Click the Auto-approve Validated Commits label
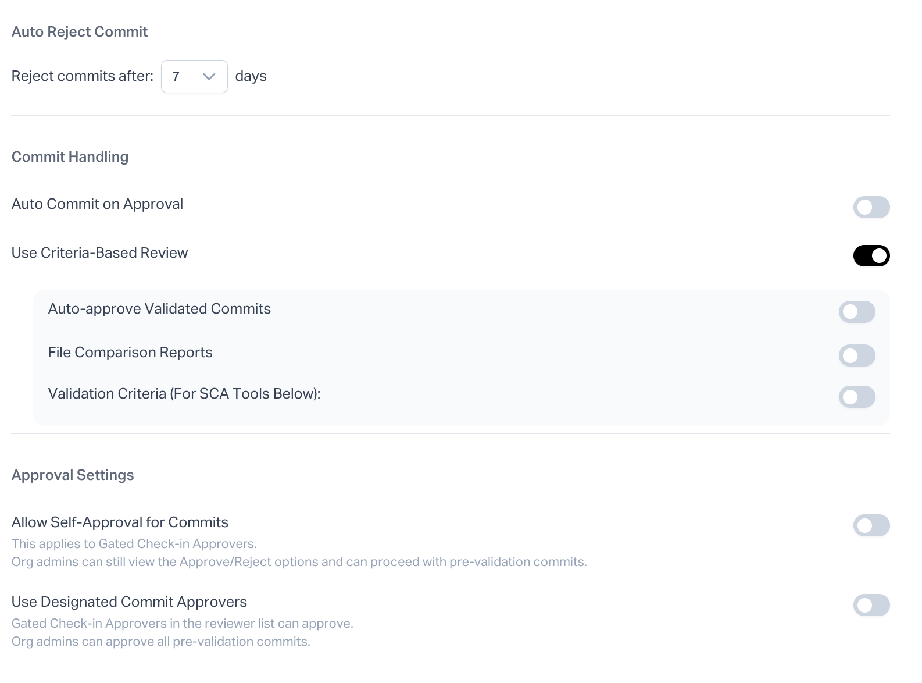Screen dimensions: 922x683 coord(159,309)
